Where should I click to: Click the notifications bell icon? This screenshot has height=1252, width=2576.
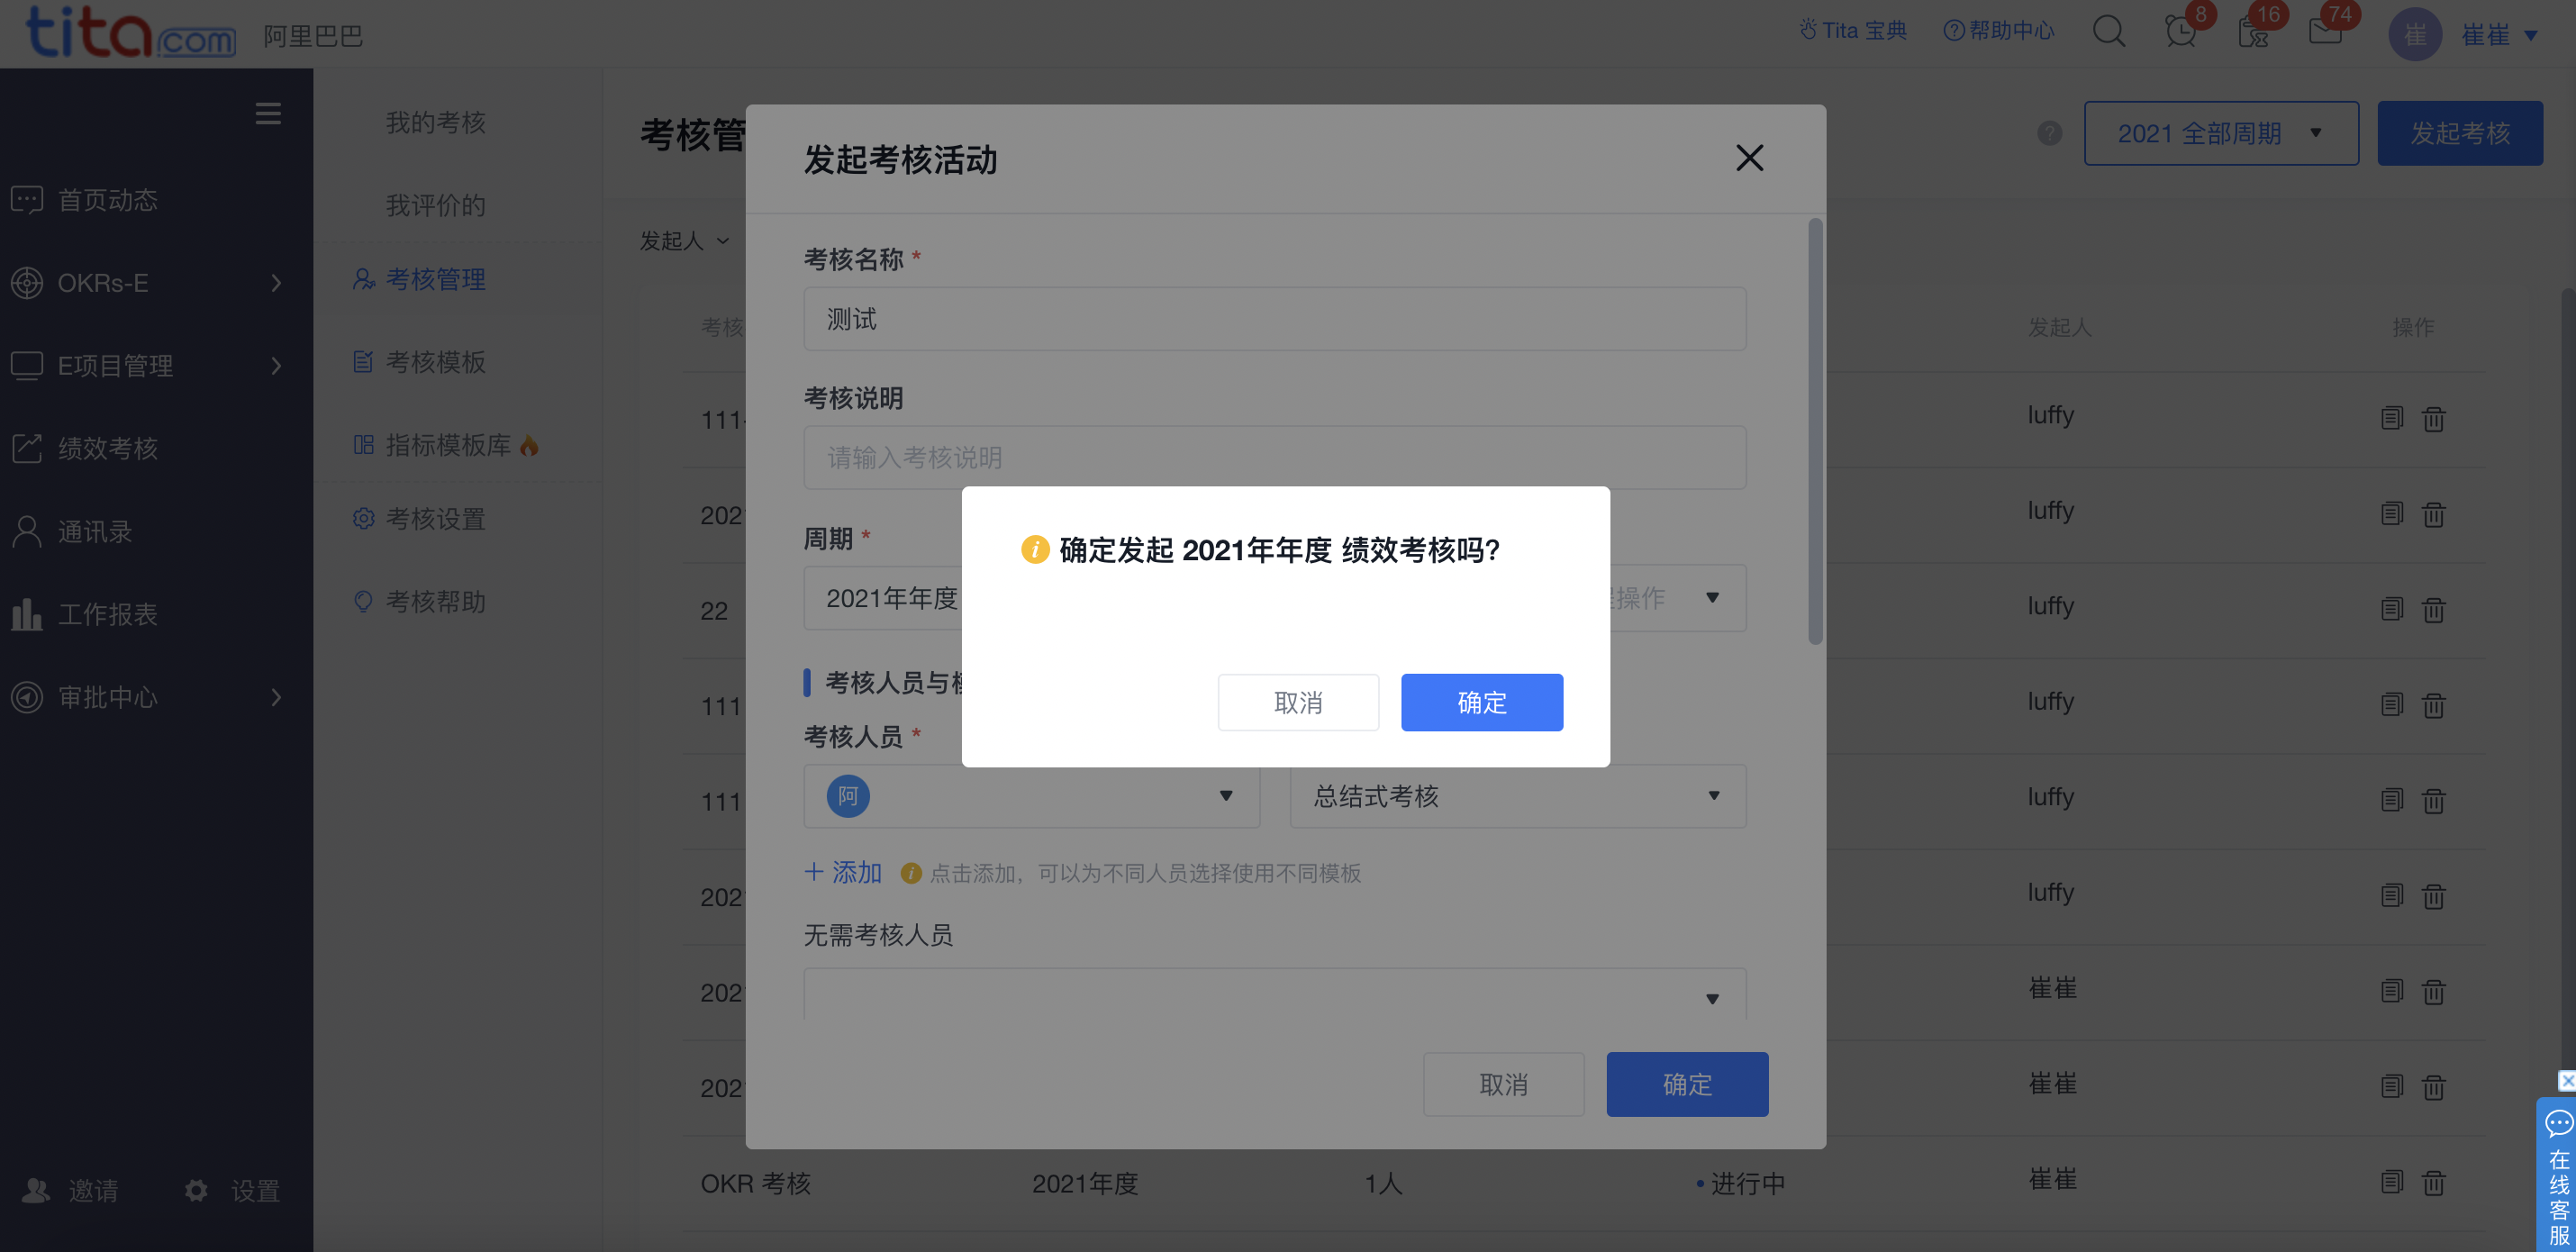2177,32
